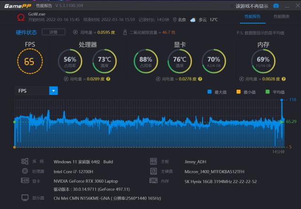This screenshot has height=209, width=301.
Task: Open the 详情 details button
Action: coord(54,32)
